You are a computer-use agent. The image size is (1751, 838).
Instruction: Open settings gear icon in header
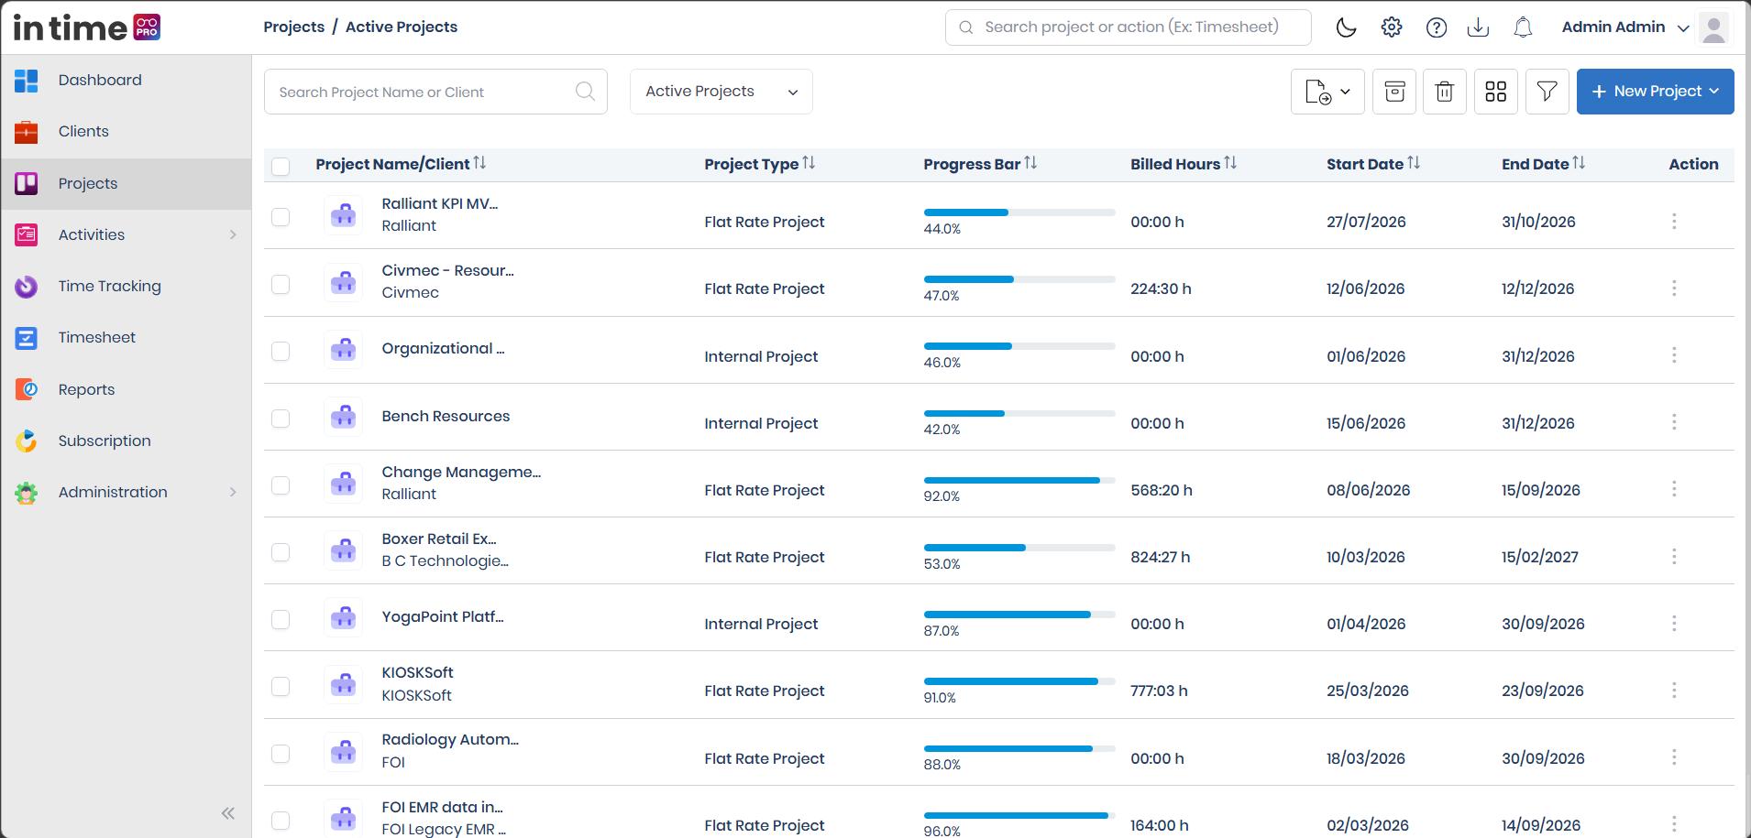[1392, 27]
